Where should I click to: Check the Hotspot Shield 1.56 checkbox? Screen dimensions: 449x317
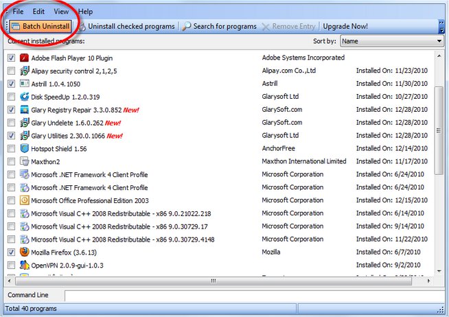[11, 148]
